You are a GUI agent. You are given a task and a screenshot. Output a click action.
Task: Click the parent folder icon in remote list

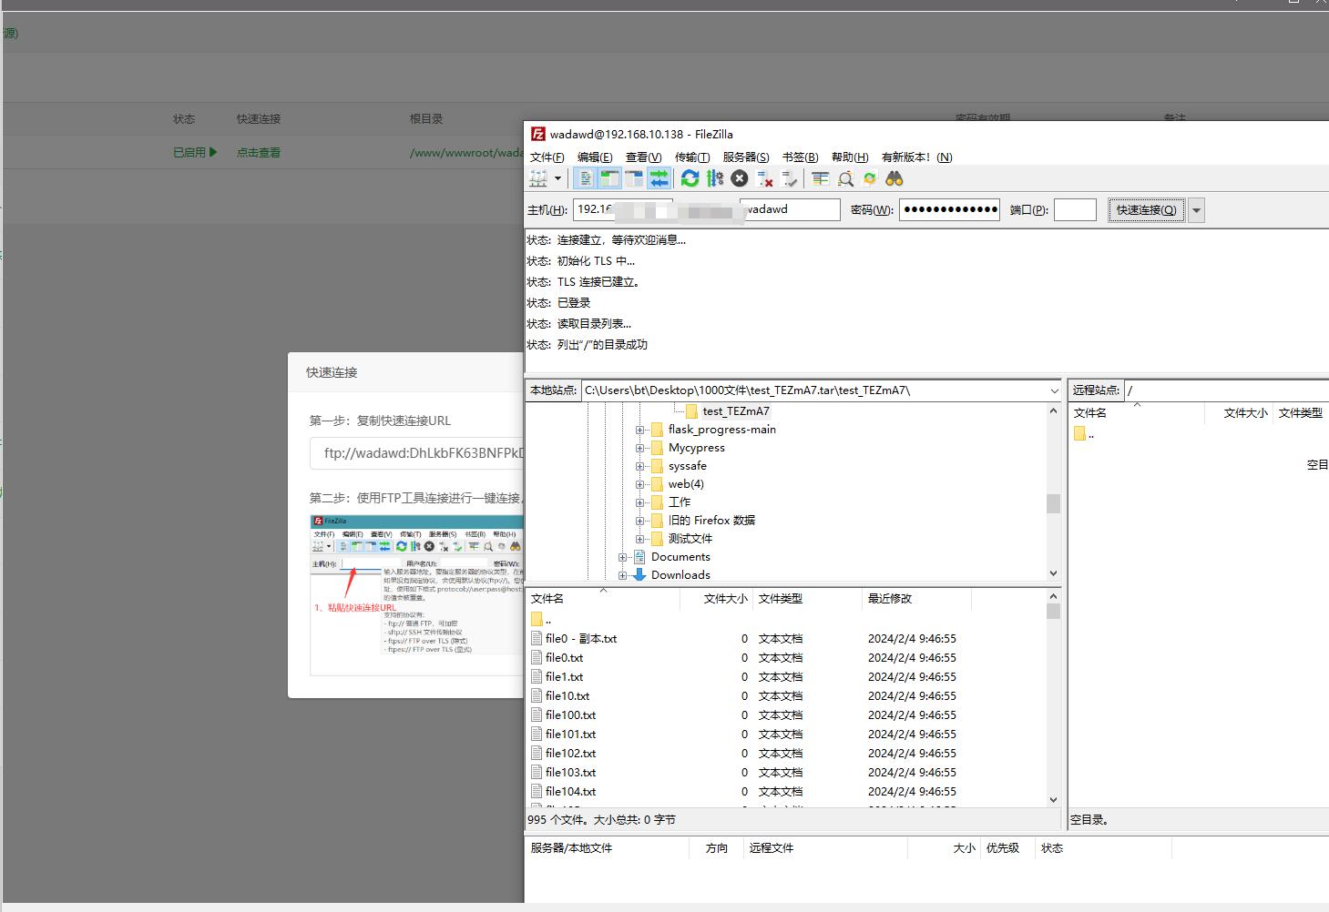click(1079, 434)
